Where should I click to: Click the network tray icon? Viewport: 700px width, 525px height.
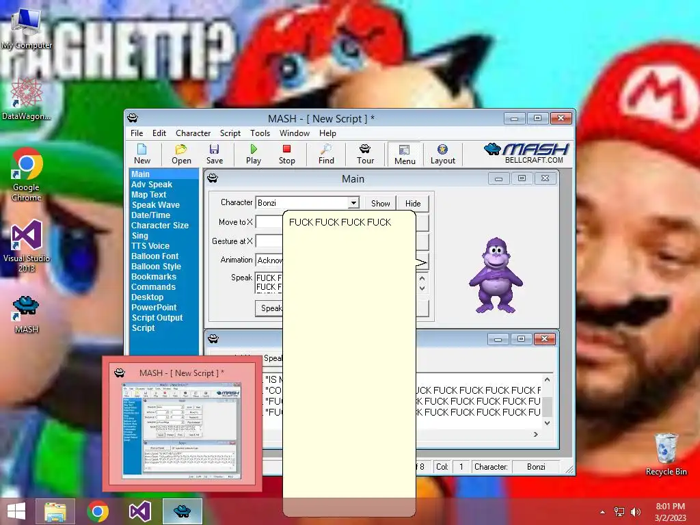pos(619,512)
